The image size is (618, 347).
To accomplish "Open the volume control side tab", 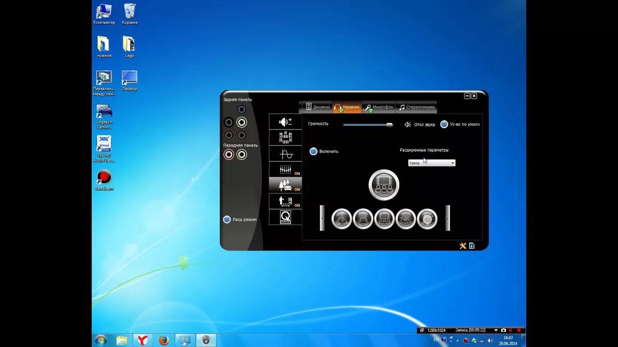I will 285,122.
